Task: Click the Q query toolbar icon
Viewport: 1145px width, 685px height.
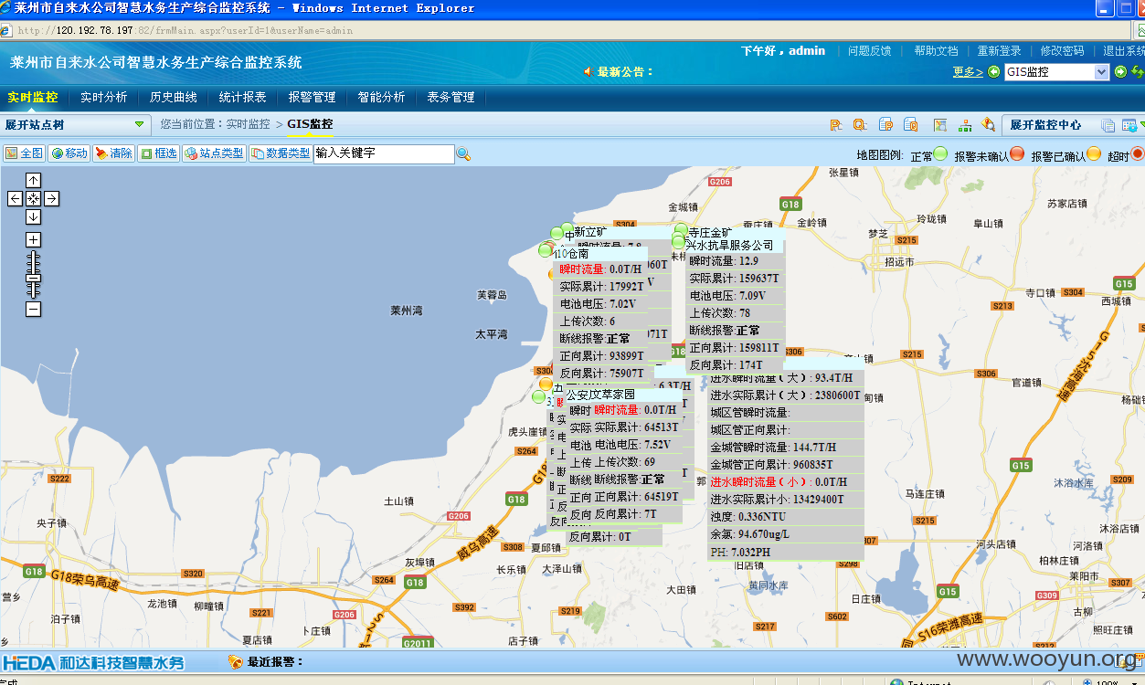Action: coord(860,125)
